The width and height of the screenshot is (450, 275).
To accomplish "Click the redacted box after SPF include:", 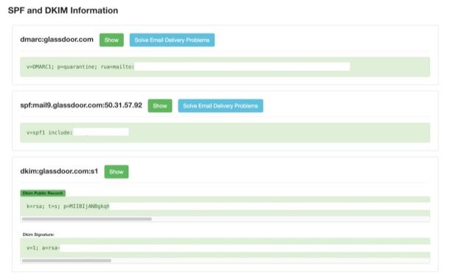I will pos(101,132).
